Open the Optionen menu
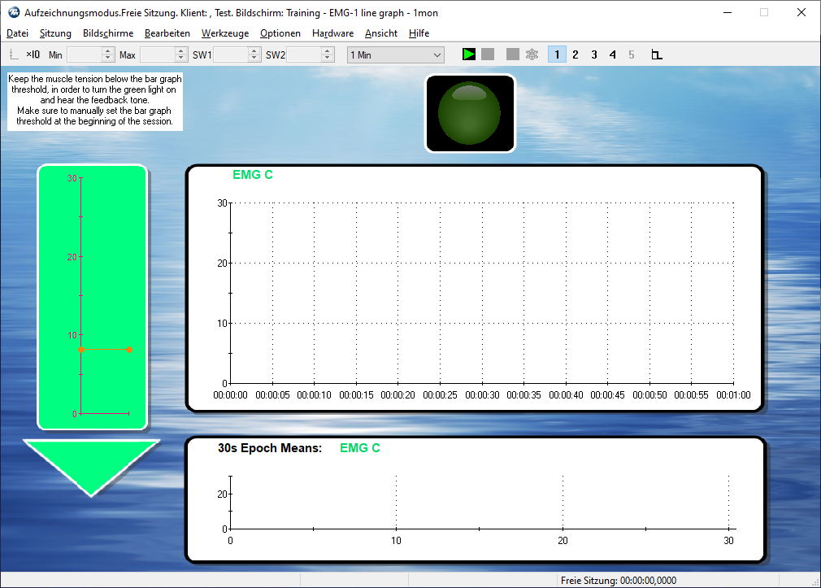 point(280,33)
